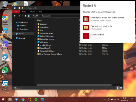Click the 22/10/2023 20:09 date cell
Image resolution: width=136 pixels, height=102 pixels.
coord(85,45)
